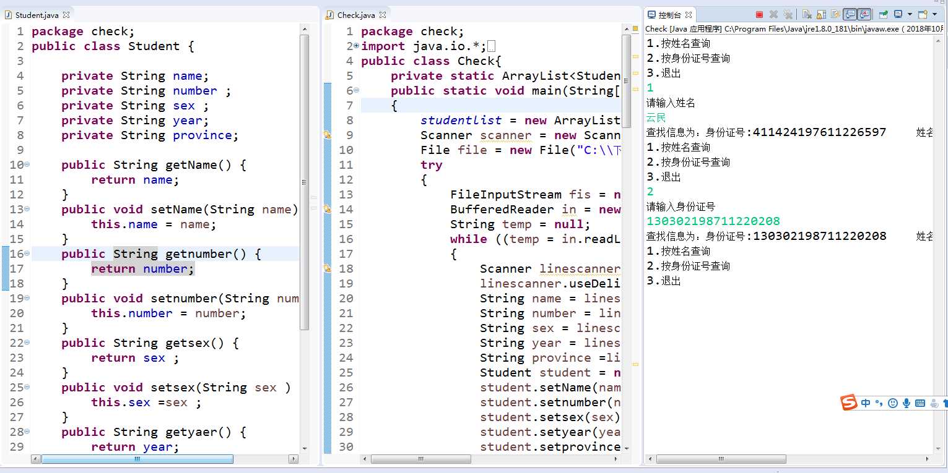This screenshot has height=473, width=948.
Task: Click the console line '请输入姓名'
Action: 671,103
